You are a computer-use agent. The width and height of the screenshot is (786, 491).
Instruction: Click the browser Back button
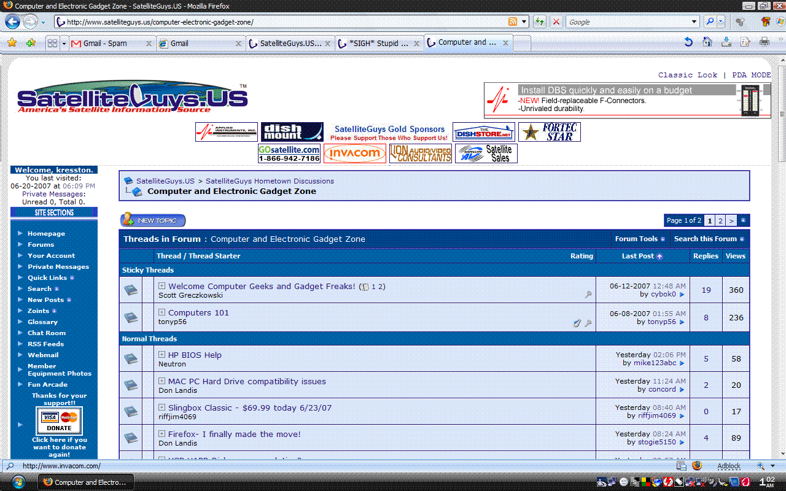[12, 21]
